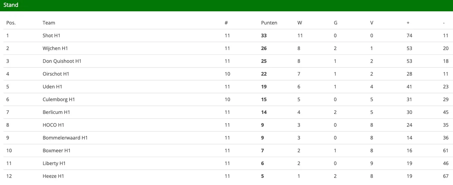Click the G column header

336,23
